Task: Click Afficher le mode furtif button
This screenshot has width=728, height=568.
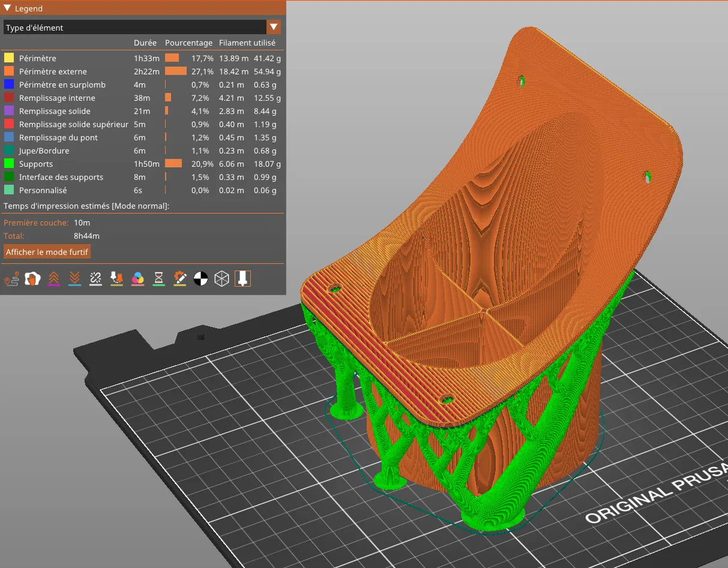Action: [47, 252]
